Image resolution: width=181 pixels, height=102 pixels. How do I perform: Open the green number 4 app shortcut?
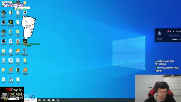pyautogui.click(x=11, y=22)
